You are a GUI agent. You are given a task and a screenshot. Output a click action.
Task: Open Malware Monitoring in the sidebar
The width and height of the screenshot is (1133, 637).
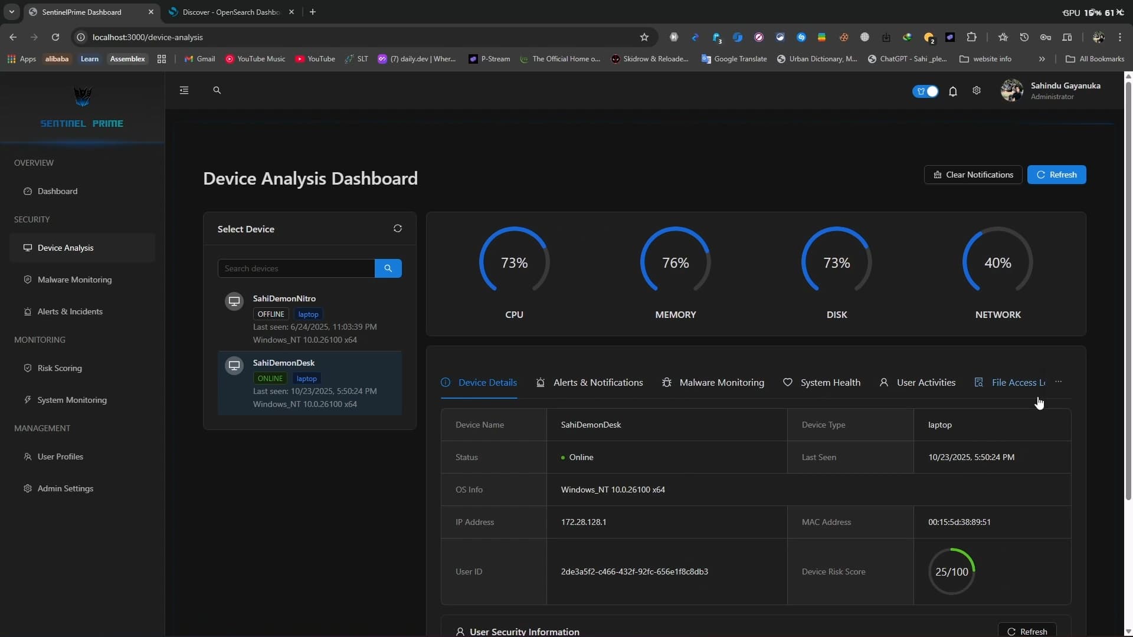[74, 280]
